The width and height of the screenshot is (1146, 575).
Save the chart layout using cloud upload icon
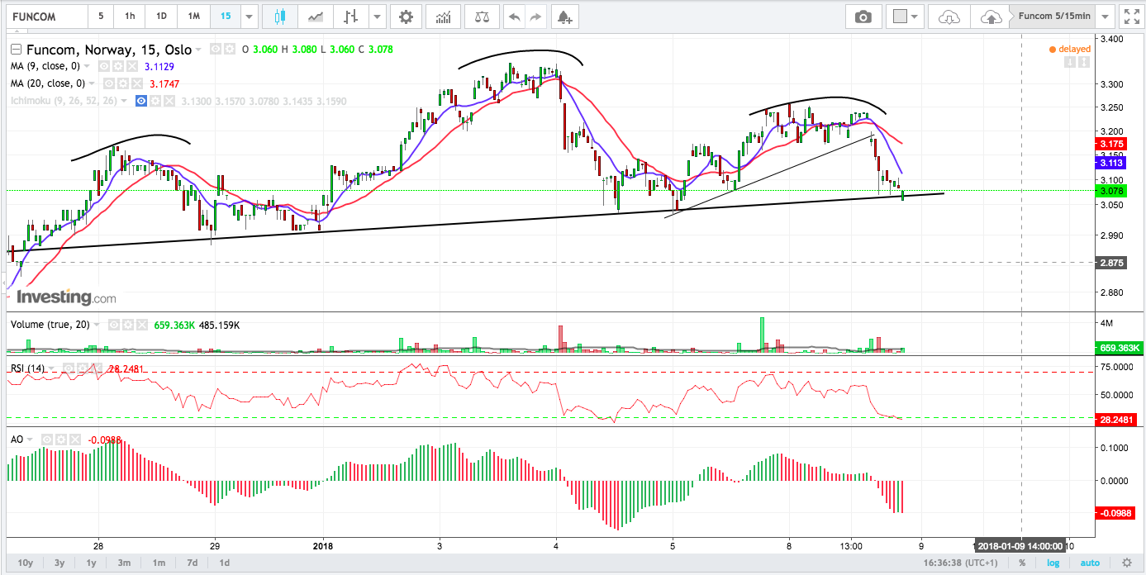(x=990, y=17)
